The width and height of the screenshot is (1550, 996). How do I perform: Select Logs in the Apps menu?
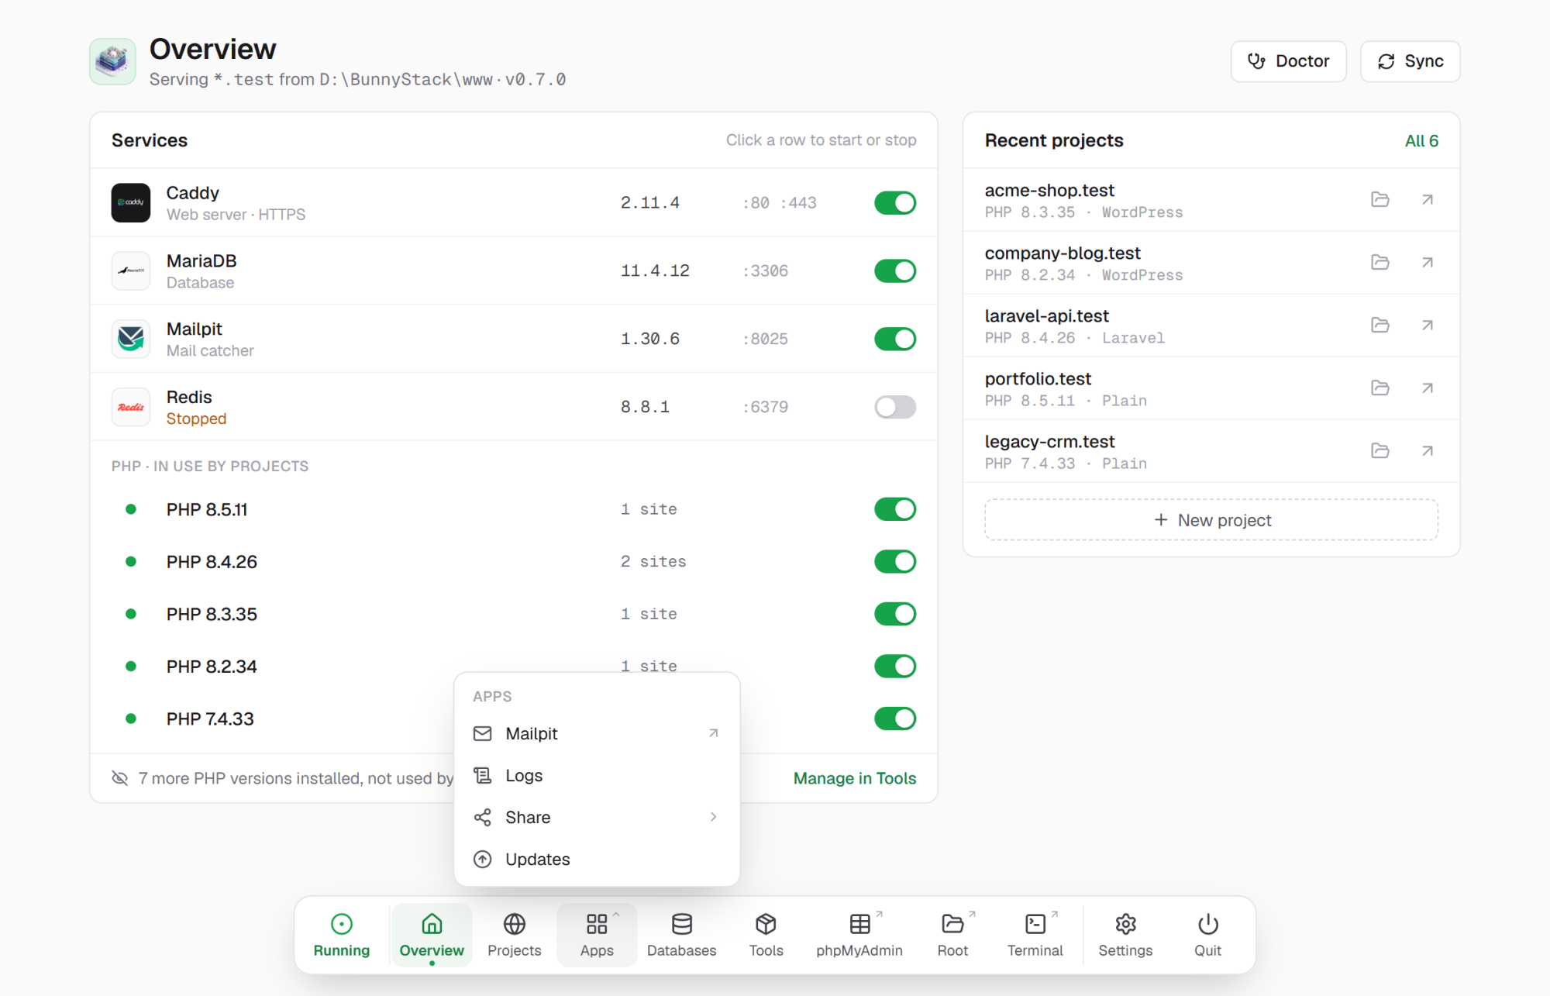click(x=597, y=775)
